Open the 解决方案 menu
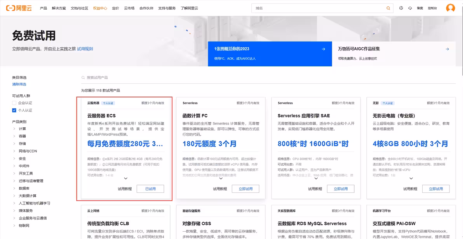Image resolution: width=463 pixels, height=239 pixels. click(59, 8)
